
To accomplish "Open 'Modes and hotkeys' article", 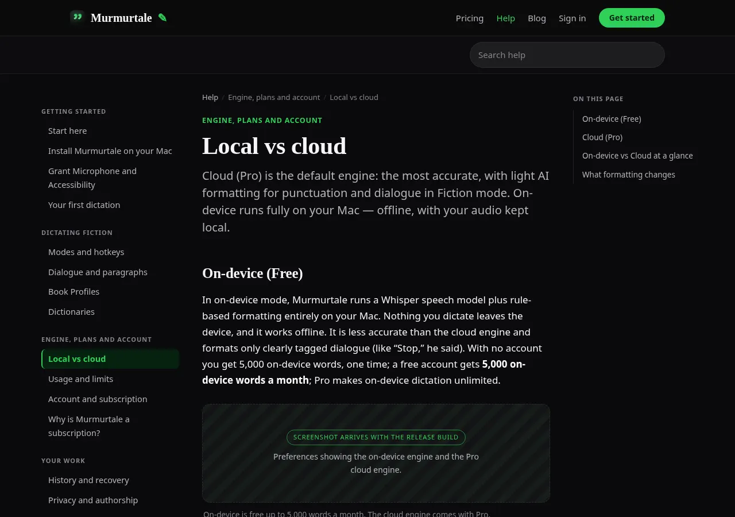I will [110, 252].
